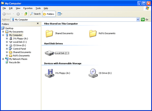Click 'Rich's Documents' label in right pane
The width and height of the screenshot is (152, 111).
pos(107,33)
